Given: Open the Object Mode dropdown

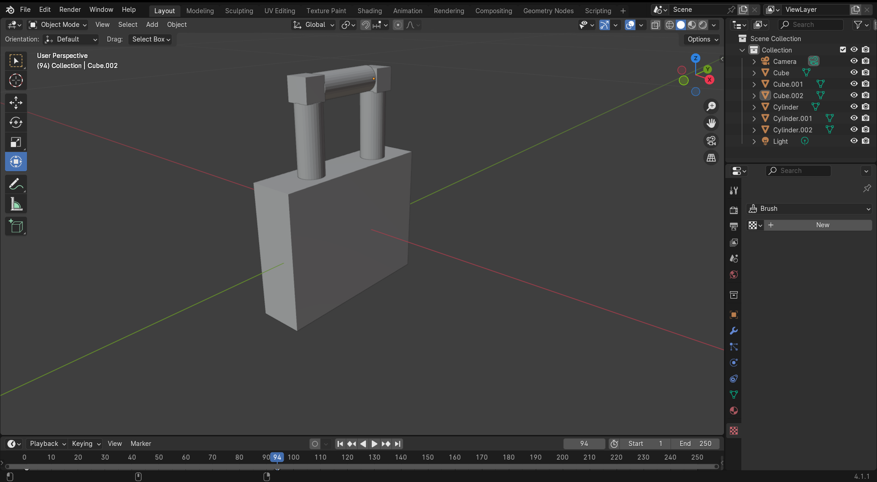Looking at the screenshot, I should [58, 25].
